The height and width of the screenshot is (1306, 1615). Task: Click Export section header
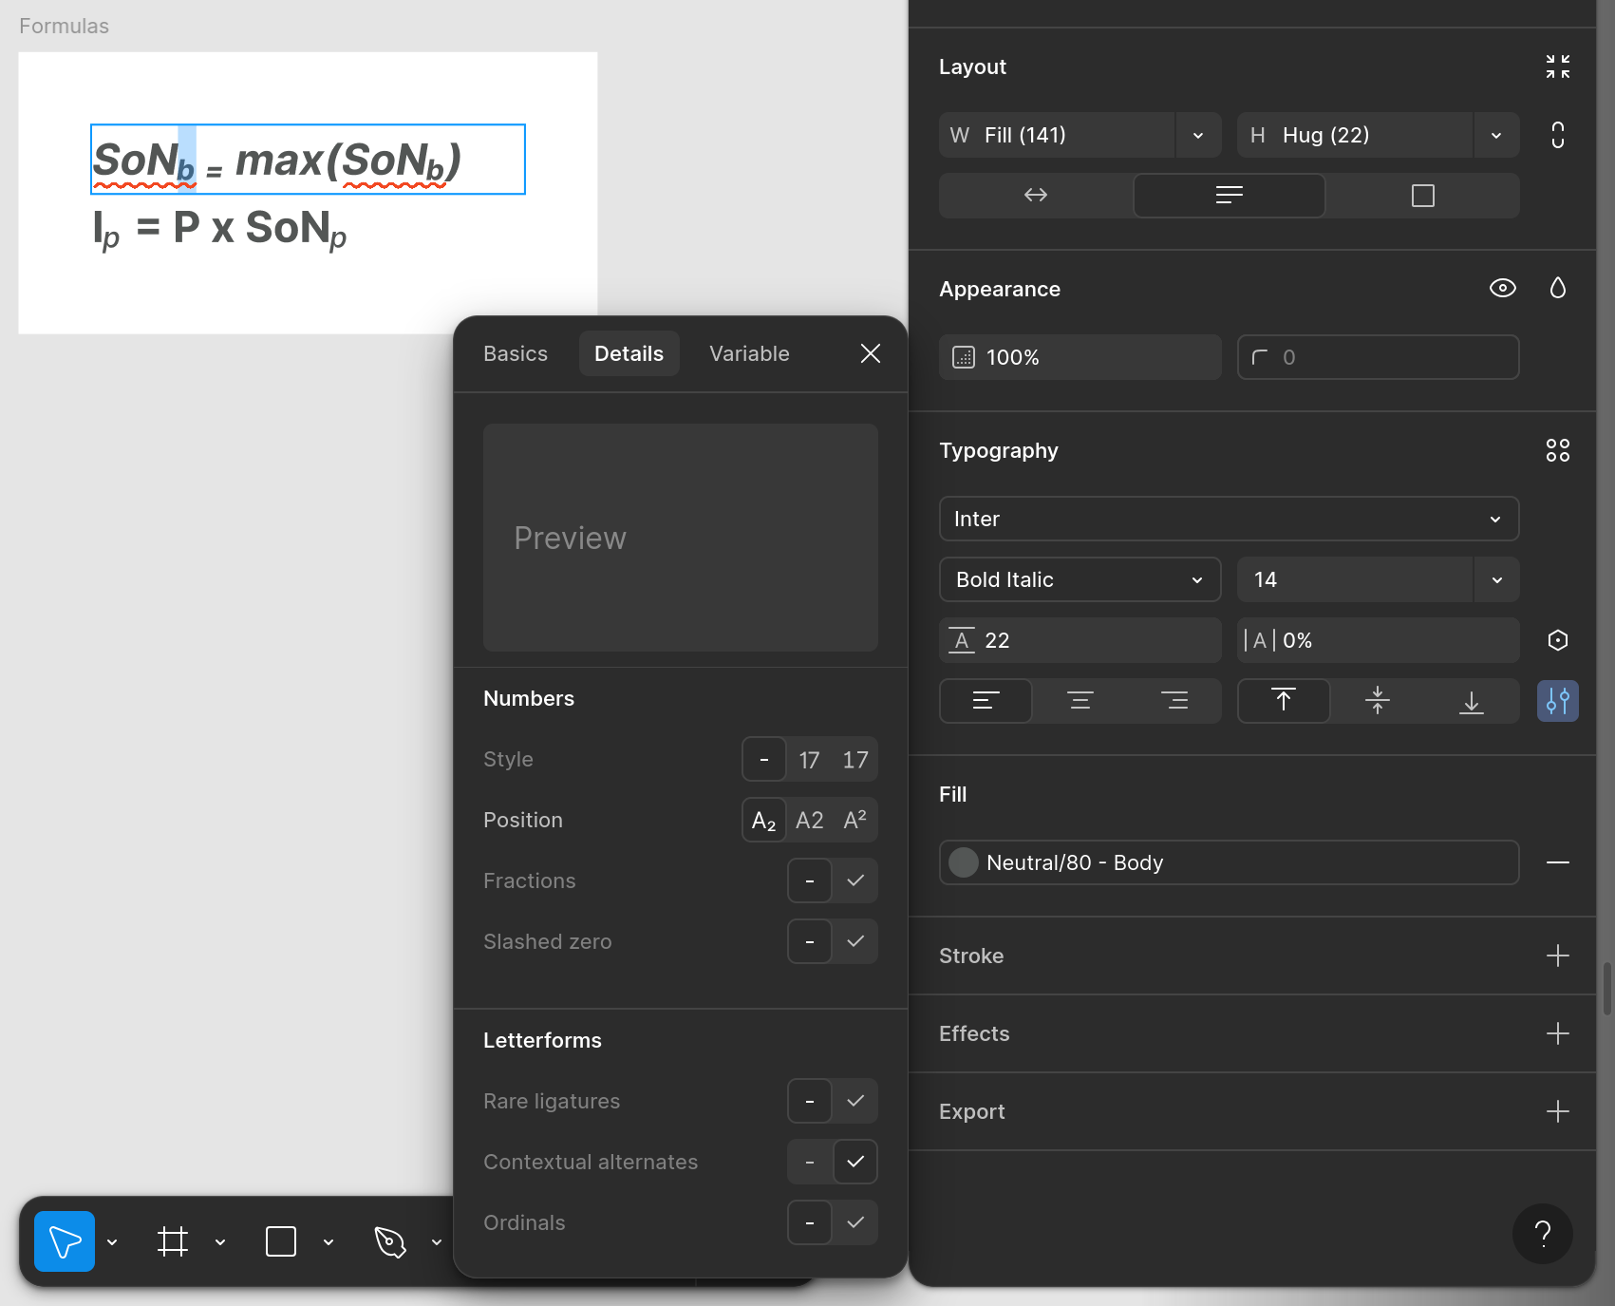pos(971,1111)
